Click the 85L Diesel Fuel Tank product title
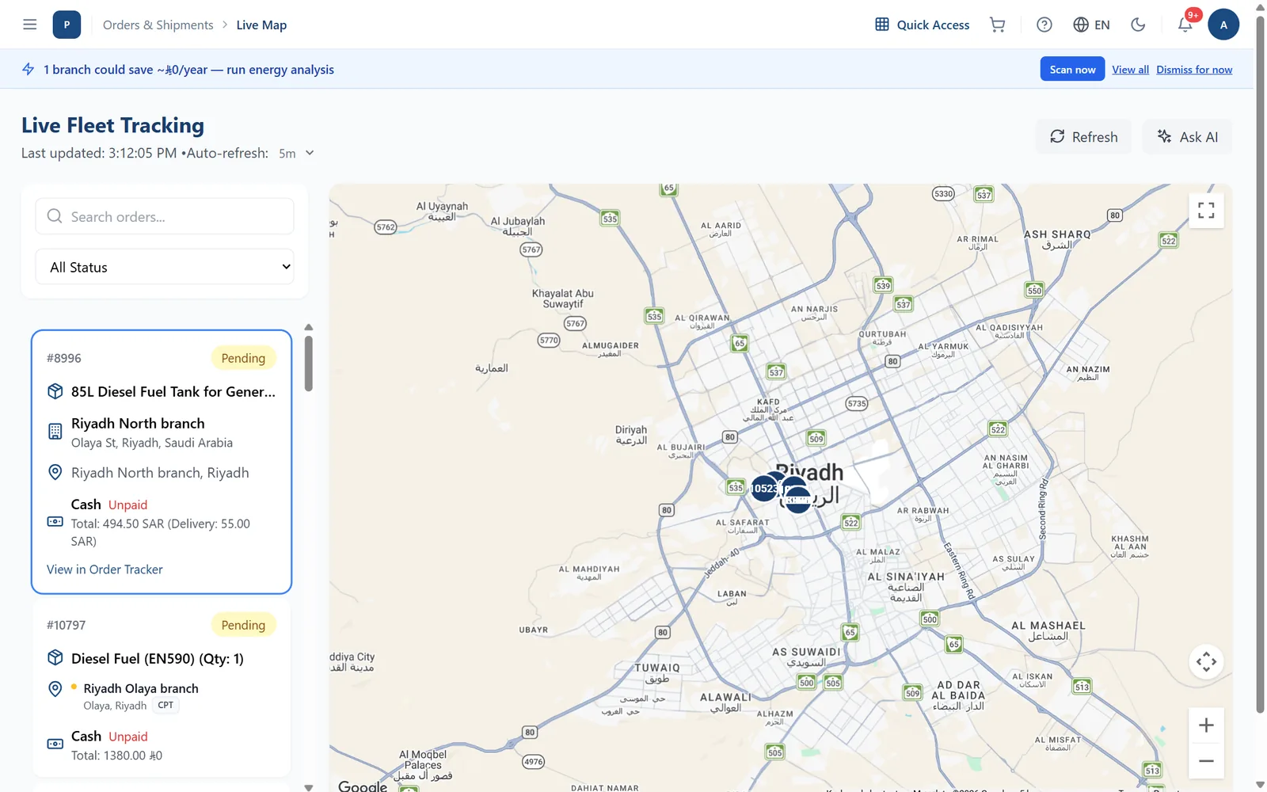 pos(173,392)
